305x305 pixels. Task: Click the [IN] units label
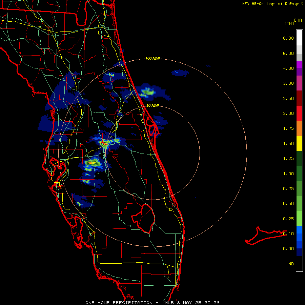click(289, 23)
